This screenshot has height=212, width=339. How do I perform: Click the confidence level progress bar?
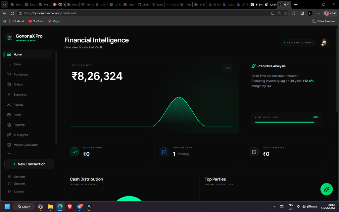tap(286, 122)
